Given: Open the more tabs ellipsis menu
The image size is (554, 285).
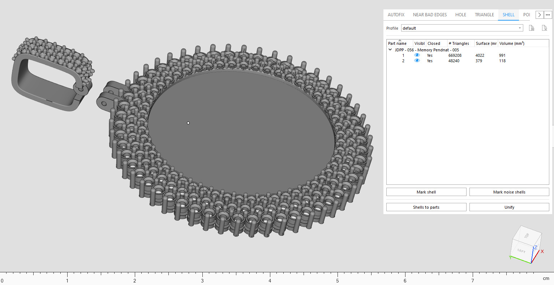Looking at the screenshot, I should (x=548, y=15).
